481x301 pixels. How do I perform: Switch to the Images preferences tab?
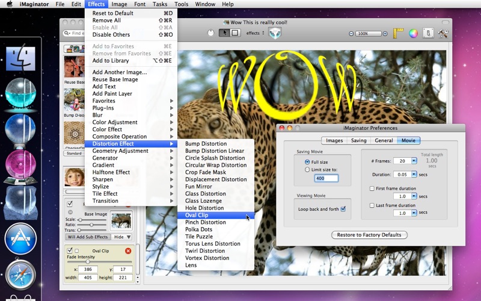click(334, 140)
